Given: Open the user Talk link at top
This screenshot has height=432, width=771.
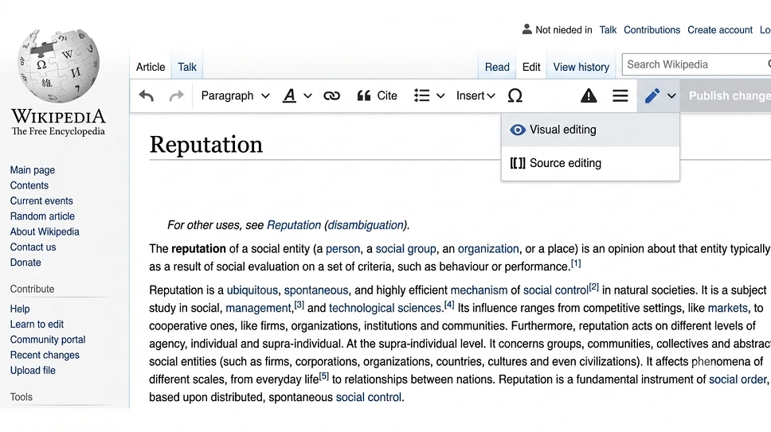Looking at the screenshot, I should 608,30.
